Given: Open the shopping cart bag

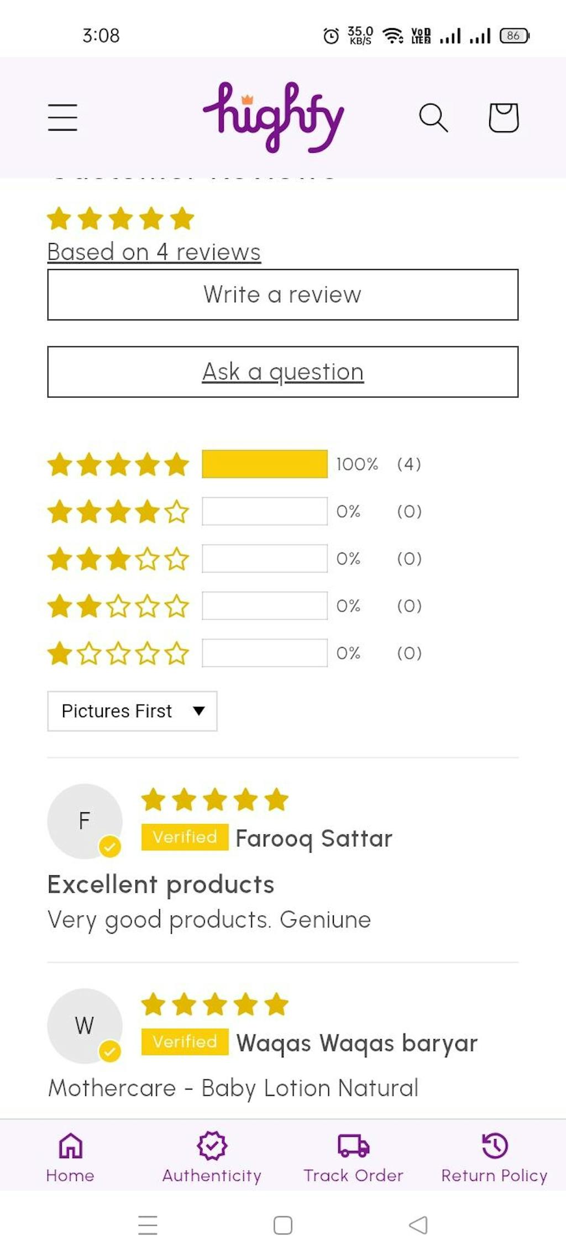Looking at the screenshot, I should (x=503, y=117).
